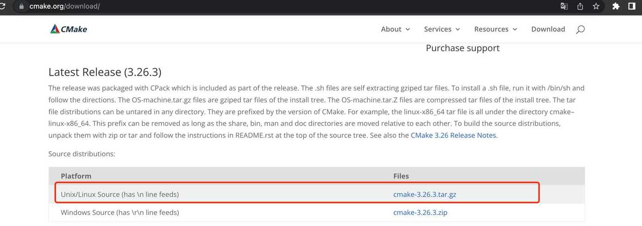Bookmark this page with star icon
Screen dimensions: 642x226
596,6
